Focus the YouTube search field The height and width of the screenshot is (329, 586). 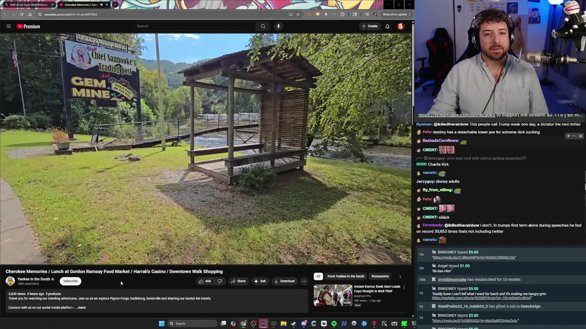195,26
